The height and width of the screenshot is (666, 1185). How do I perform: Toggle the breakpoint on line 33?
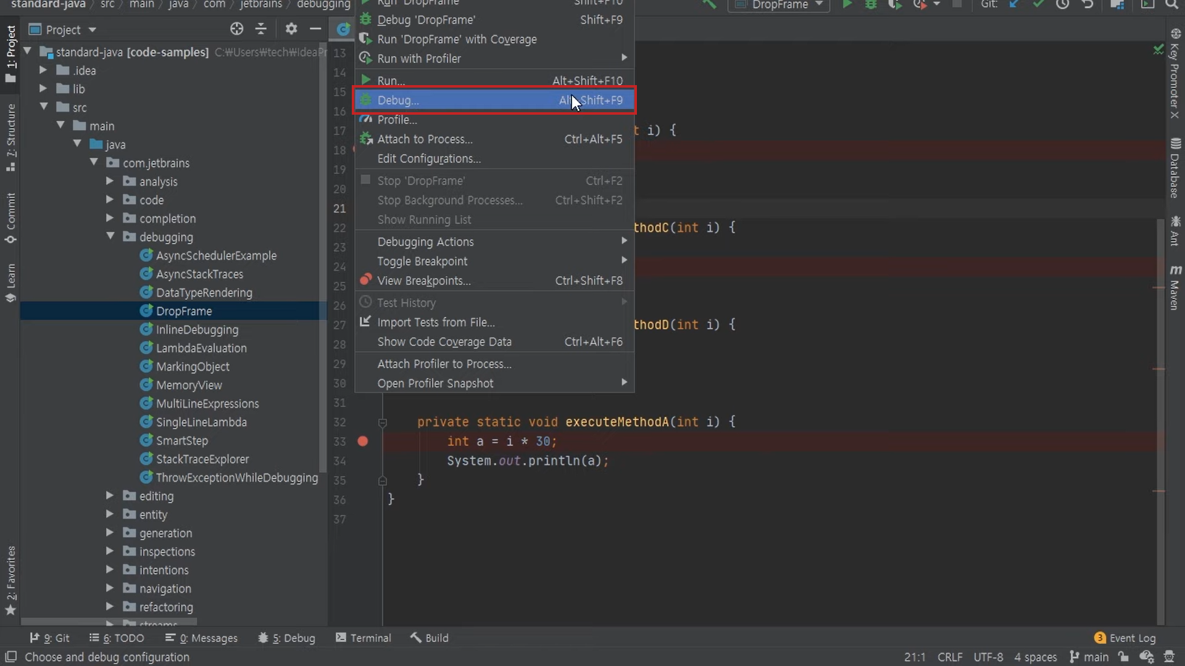coord(363,442)
